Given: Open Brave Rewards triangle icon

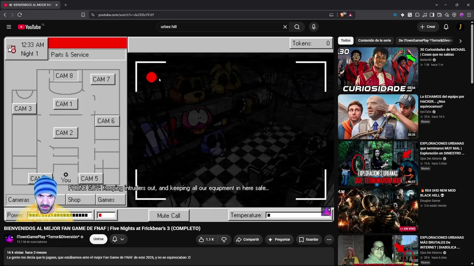Looking at the screenshot, I should 350,15.
